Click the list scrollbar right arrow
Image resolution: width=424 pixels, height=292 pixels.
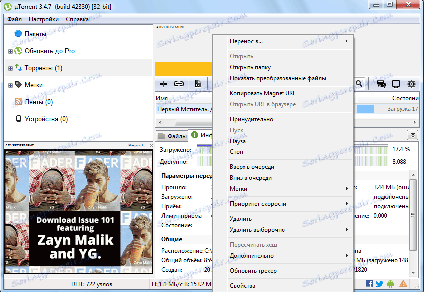click(x=414, y=122)
